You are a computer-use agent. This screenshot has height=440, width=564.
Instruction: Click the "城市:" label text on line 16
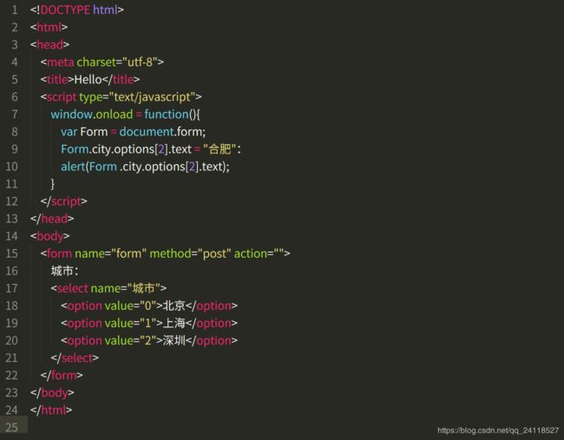[x=65, y=271]
